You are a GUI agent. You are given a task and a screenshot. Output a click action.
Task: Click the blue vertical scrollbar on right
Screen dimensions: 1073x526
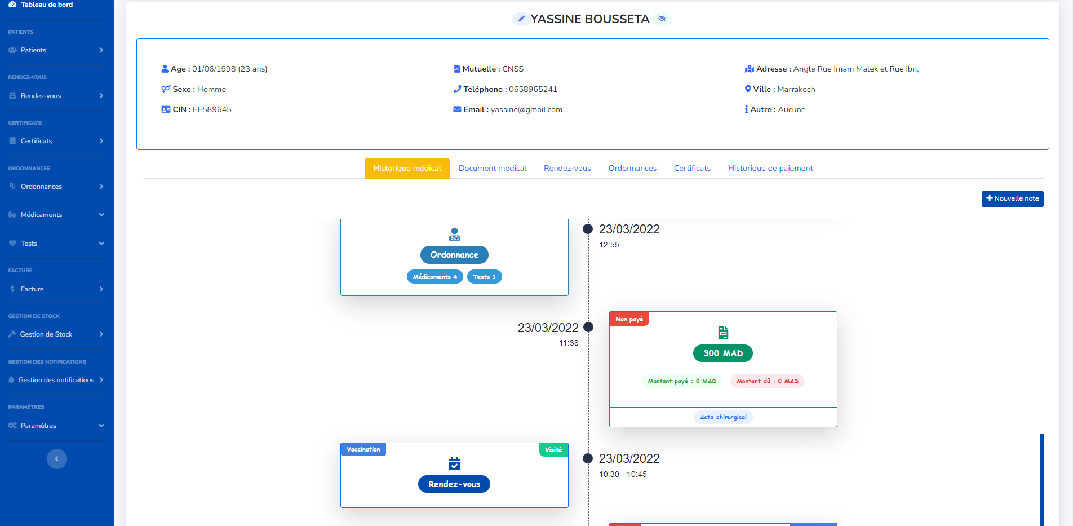(1041, 479)
